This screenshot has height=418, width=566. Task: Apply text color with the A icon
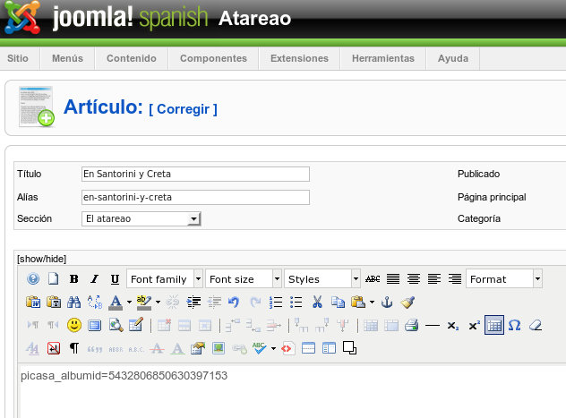(116, 302)
